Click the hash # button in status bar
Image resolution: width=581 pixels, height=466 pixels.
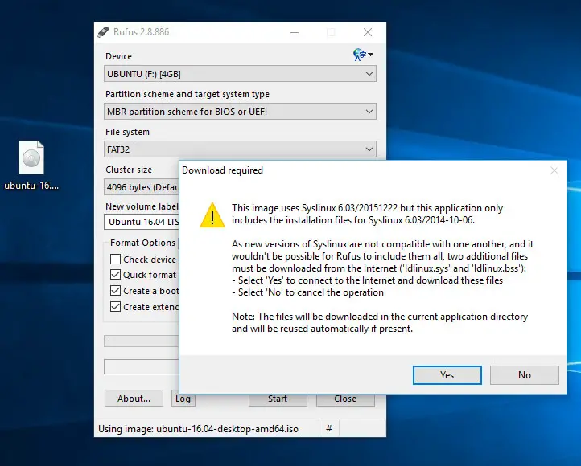point(328,429)
